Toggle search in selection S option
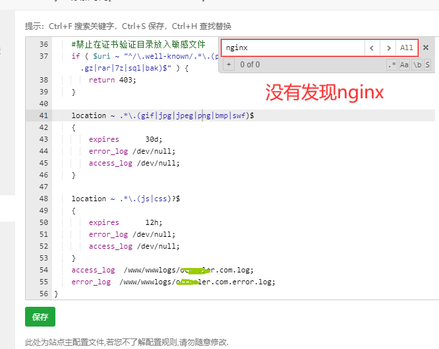 (427, 65)
